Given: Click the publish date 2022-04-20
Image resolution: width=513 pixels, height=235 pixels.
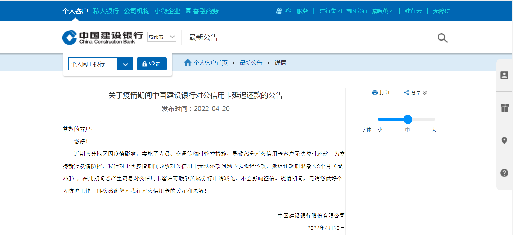Looking at the screenshot, I should (x=212, y=109).
